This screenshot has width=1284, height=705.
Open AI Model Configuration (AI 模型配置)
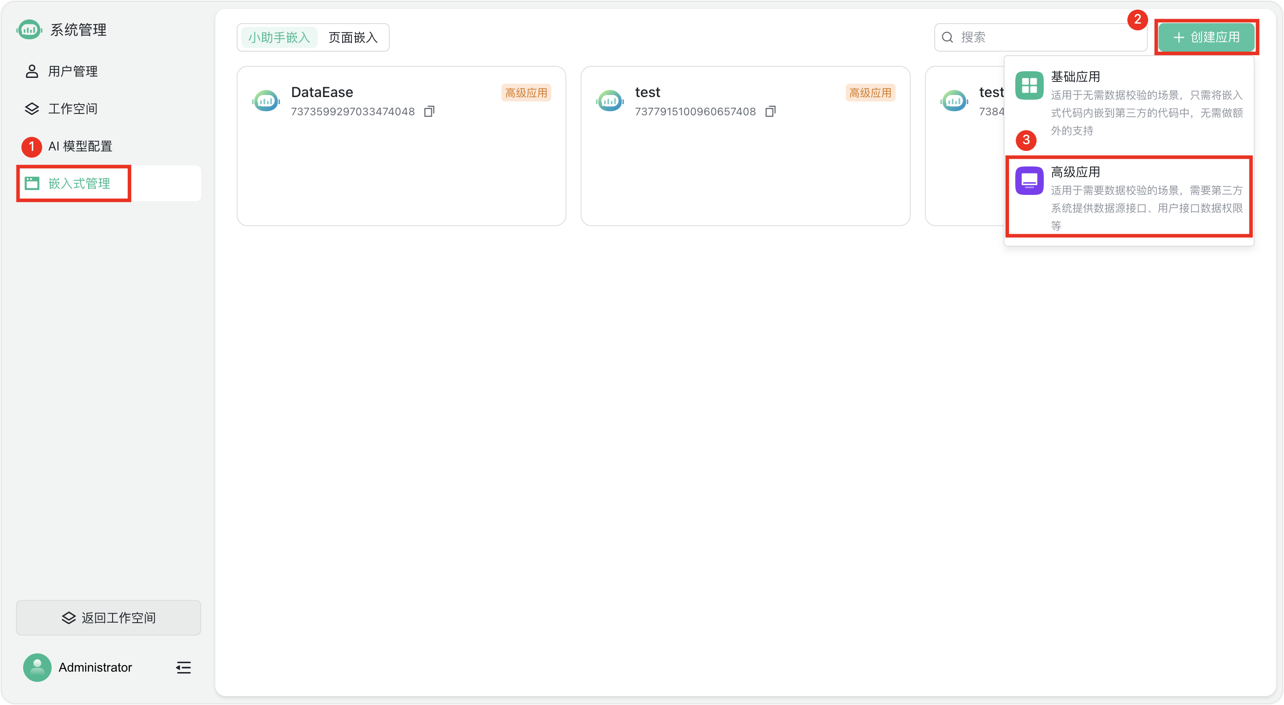pyautogui.click(x=80, y=146)
